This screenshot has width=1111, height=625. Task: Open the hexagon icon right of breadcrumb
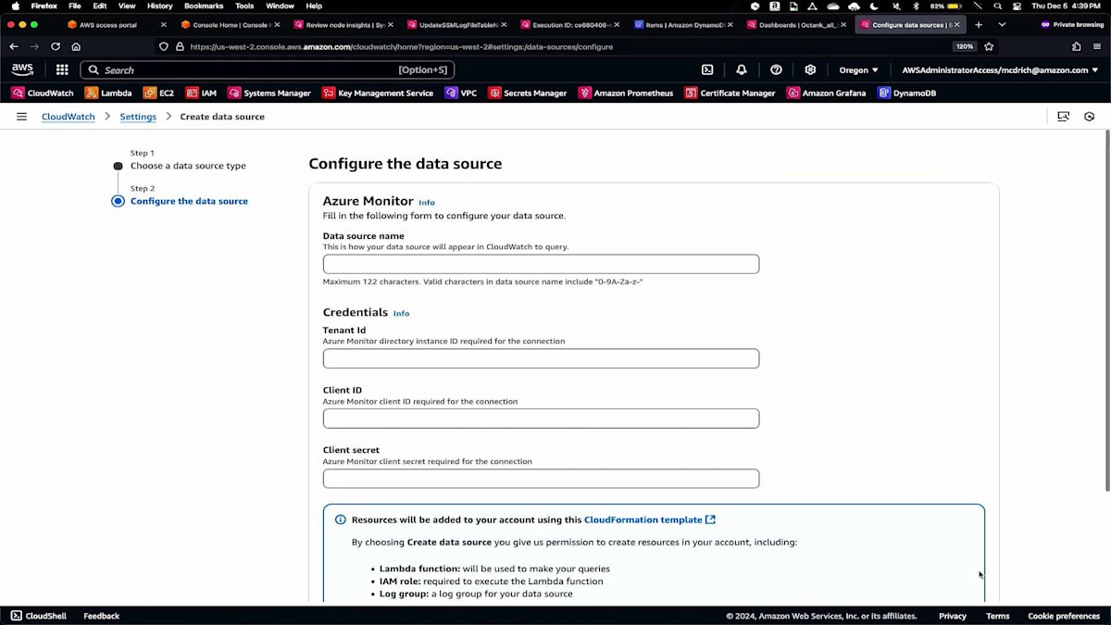pyautogui.click(x=1090, y=117)
